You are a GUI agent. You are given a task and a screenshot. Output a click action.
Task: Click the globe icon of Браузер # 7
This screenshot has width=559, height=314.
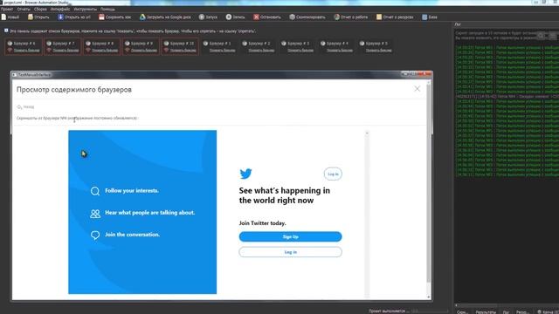pos(49,44)
